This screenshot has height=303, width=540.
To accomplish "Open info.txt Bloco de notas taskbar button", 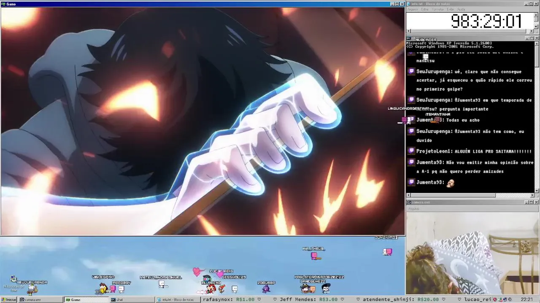I will [177, 300].
